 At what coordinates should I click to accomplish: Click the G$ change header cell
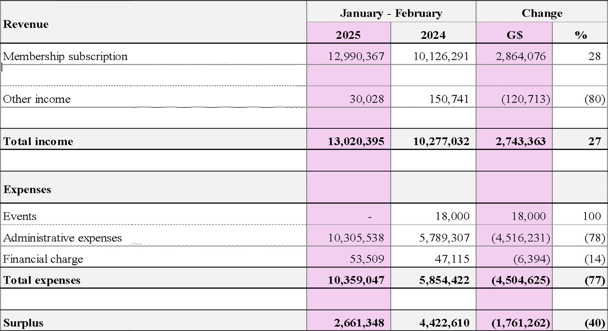click(x=514, y=35)
